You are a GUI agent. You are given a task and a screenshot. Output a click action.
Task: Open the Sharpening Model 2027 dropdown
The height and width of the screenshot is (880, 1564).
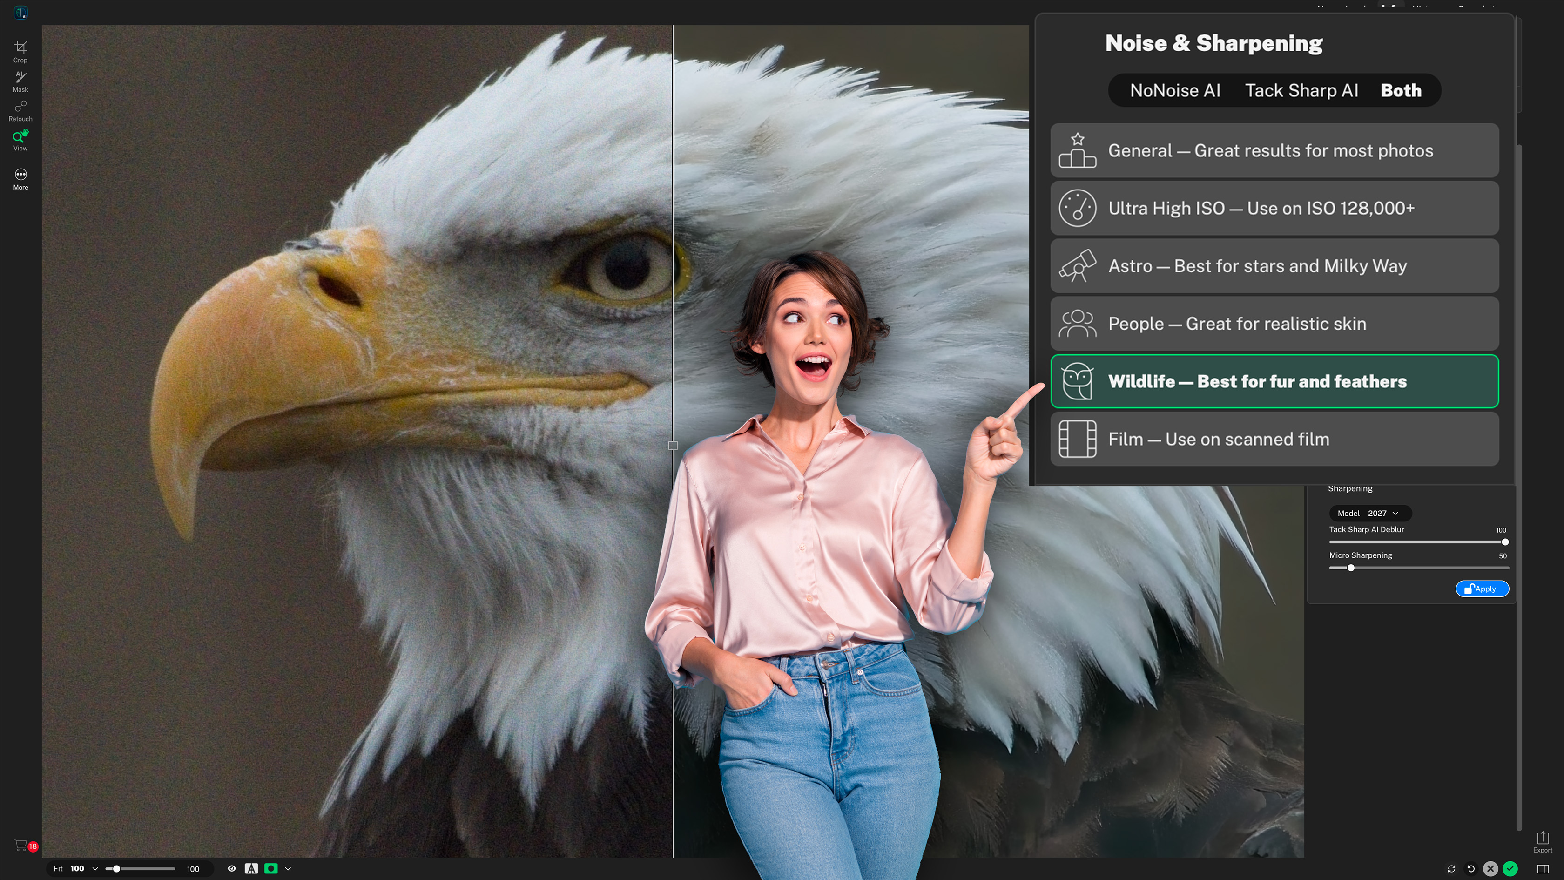tap(1370, 513)
